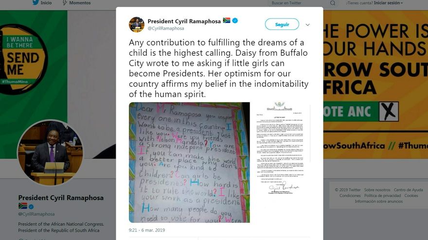Open the Momentos lightning icon
Screen dimensions: 428x240
[65, 3]
